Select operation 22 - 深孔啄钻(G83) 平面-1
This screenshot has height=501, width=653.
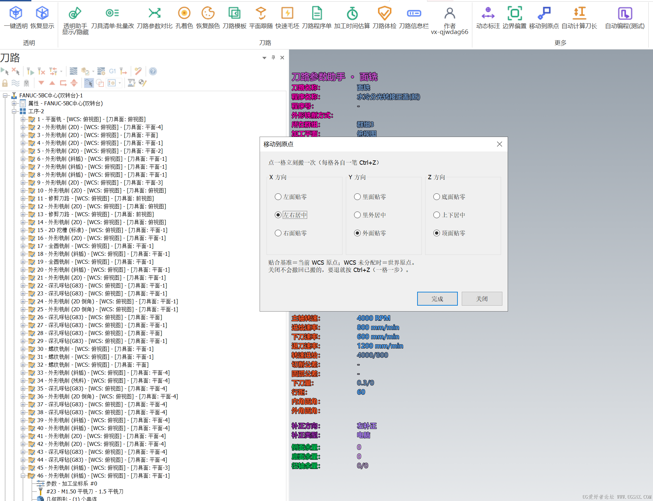pos(102,285)
